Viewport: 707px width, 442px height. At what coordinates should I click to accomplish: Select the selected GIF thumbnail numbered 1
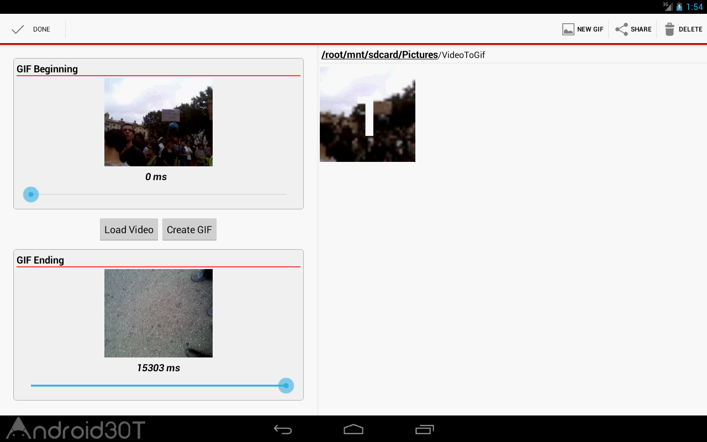[x=367, y=114]
